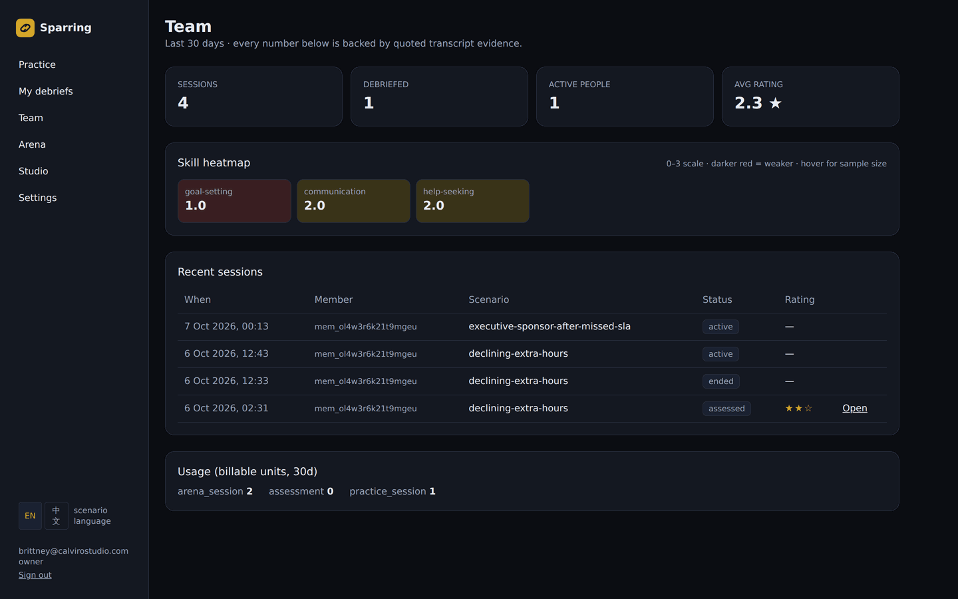Click the When column header
This screenshot has height=599, width=958.
click(198, 299)
